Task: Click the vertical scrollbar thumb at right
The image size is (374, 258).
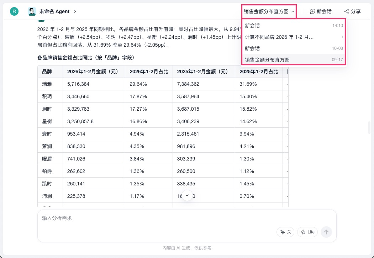Action: 369,127
